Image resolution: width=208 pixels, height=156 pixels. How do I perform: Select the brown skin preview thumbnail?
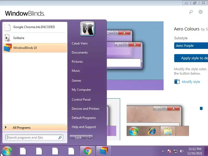pos(158,120)
